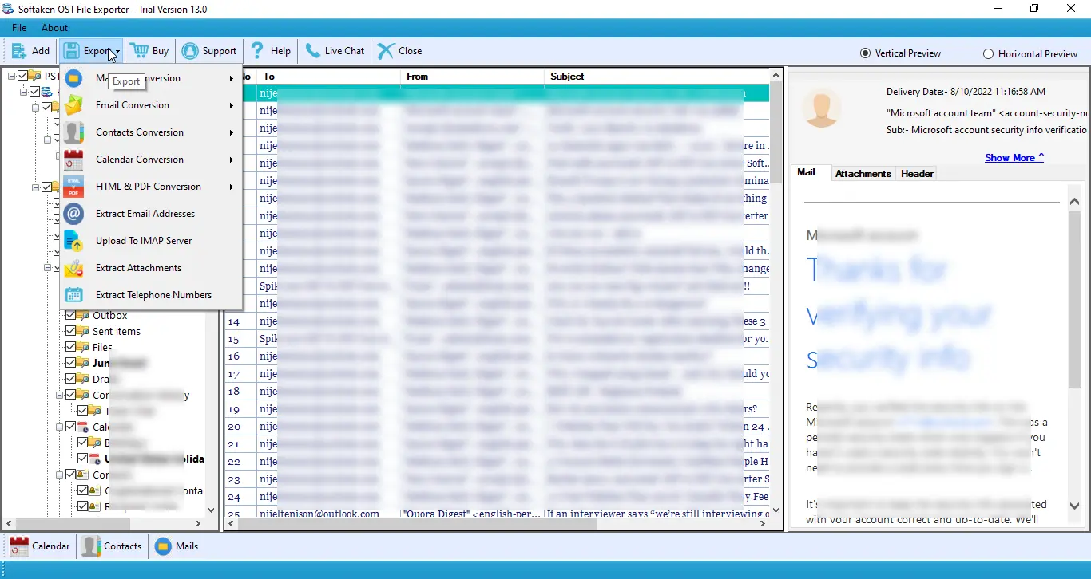Open the Contacts view at the bottom
Viewport: 1091px width, 579px height.
112,546
